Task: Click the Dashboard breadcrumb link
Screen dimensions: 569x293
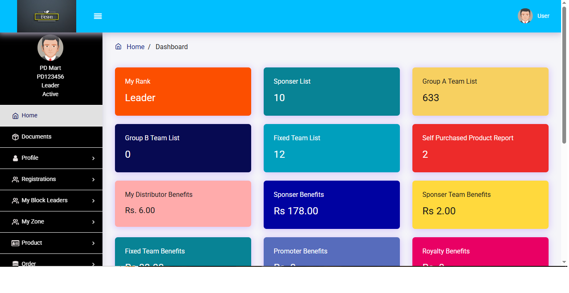Action: [171, 47]
